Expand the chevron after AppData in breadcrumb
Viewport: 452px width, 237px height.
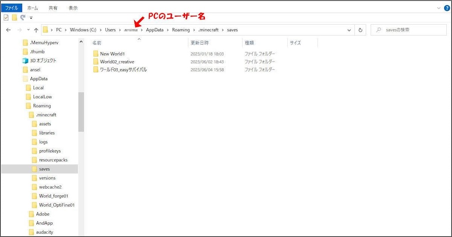(168, 30)
